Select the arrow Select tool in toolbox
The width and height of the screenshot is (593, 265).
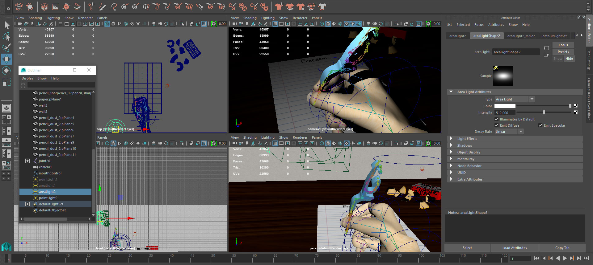pyautogui.click(x=7, y=25)
